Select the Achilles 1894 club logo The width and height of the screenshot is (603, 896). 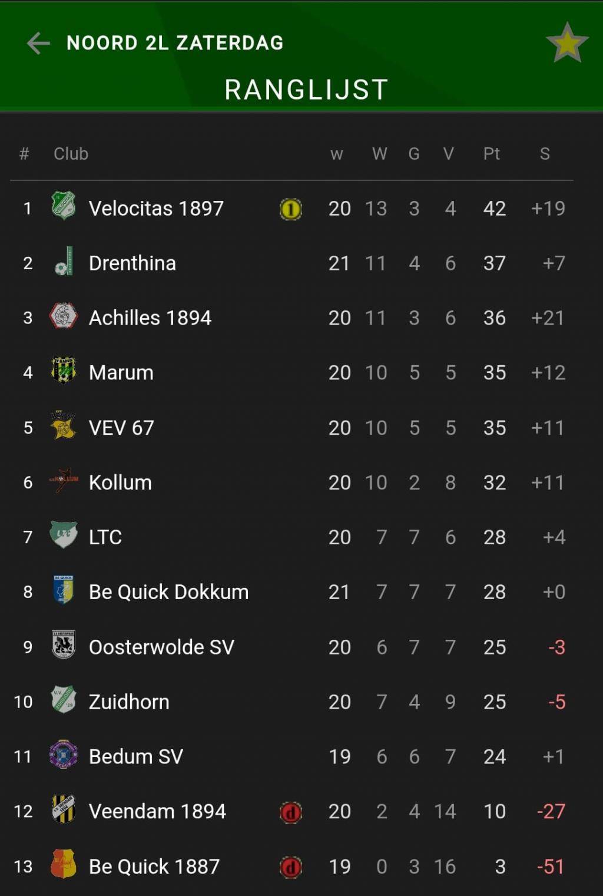pos(63,316)
